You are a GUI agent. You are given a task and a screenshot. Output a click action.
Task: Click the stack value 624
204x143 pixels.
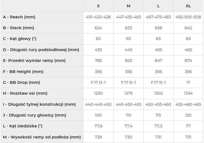tap(98, 28)
